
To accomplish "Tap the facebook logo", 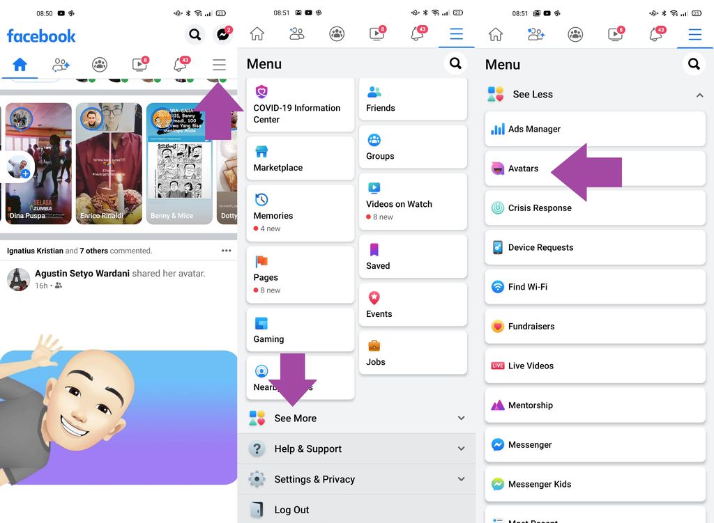I will pyautogui.click(x=41, y=36).
